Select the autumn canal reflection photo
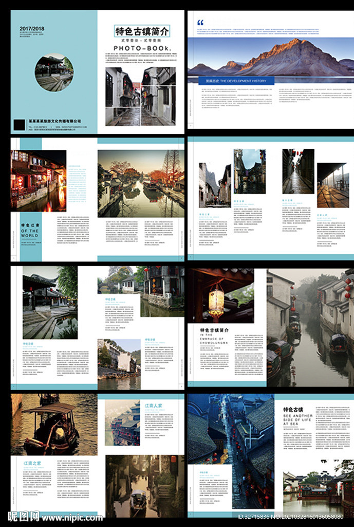The image size is (354, 527). tap(141, 184)
